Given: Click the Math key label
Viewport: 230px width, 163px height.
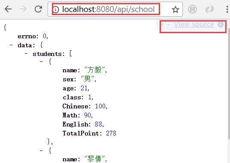Looking at the screenshot, I should [70, 115].
